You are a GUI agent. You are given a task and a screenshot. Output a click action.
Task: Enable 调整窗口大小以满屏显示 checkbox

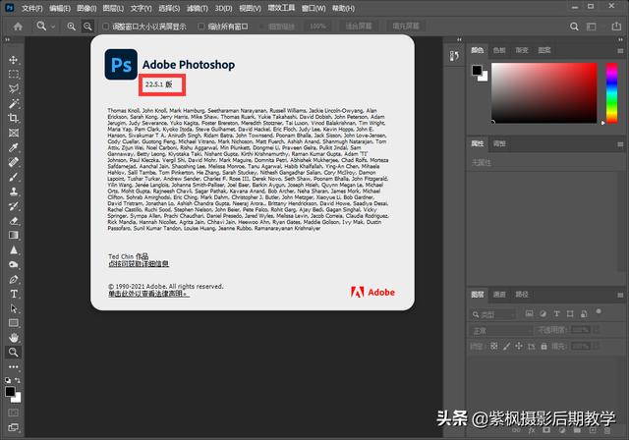pyautogui.click(x=105, y=27)
